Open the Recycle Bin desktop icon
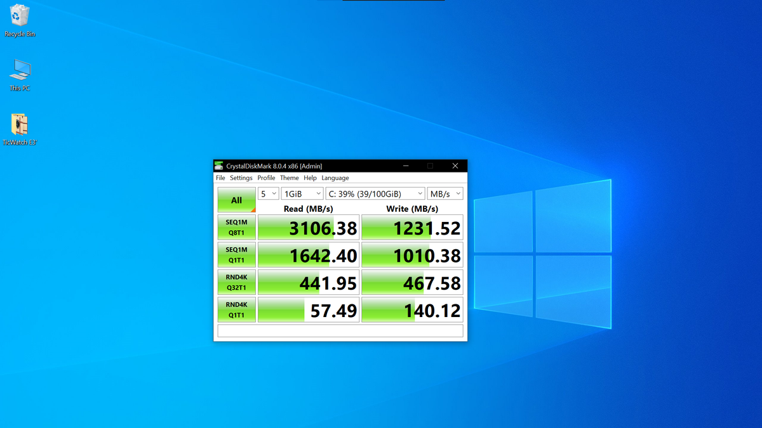 coord(20,20)
